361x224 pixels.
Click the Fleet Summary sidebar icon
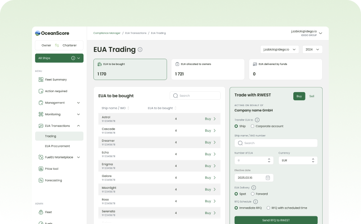(x=41, y=79)
